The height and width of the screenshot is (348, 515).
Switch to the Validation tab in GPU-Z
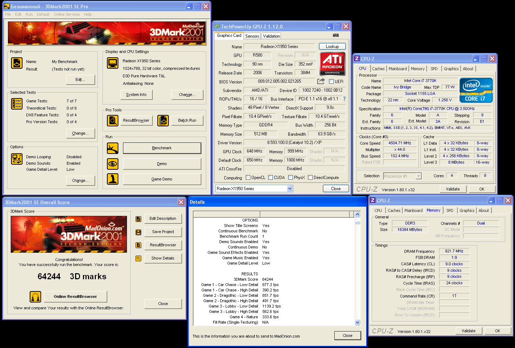pos(271,36)
